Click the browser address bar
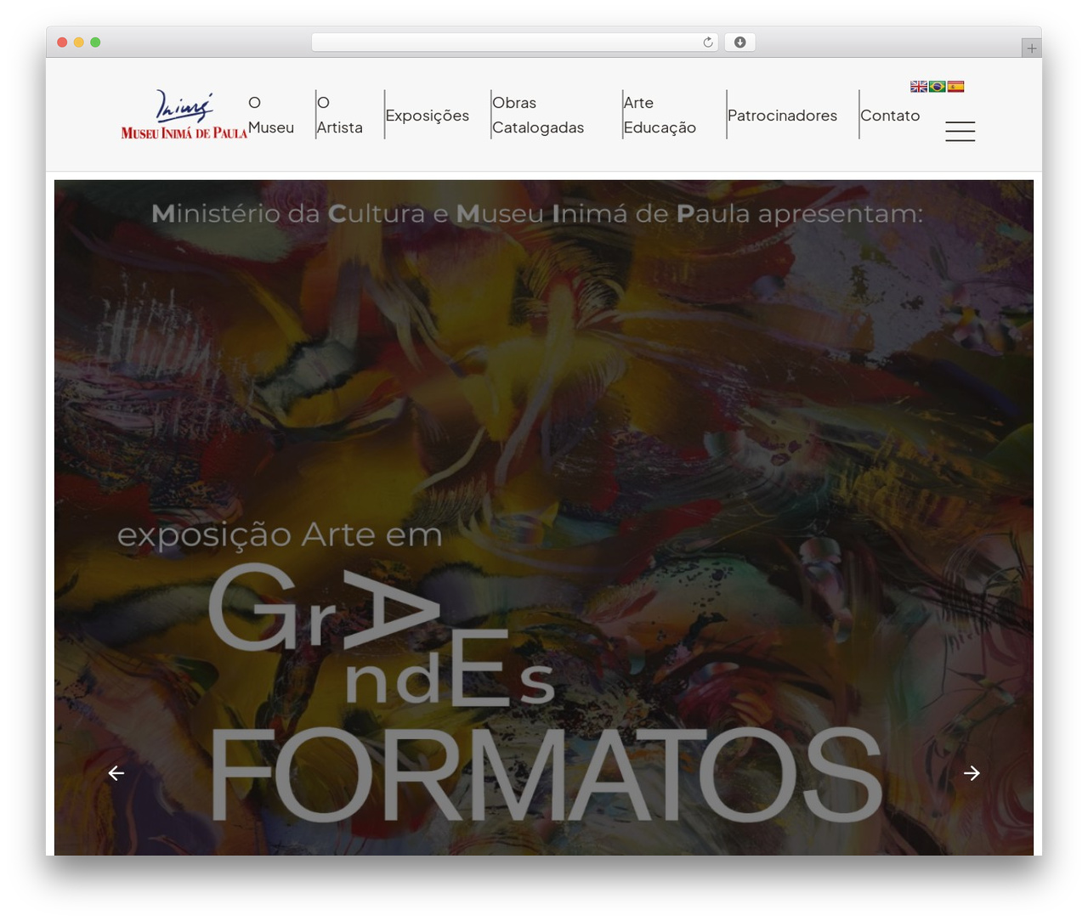The width and height of the screenshot is (1088, 921). tap(515, 42)
